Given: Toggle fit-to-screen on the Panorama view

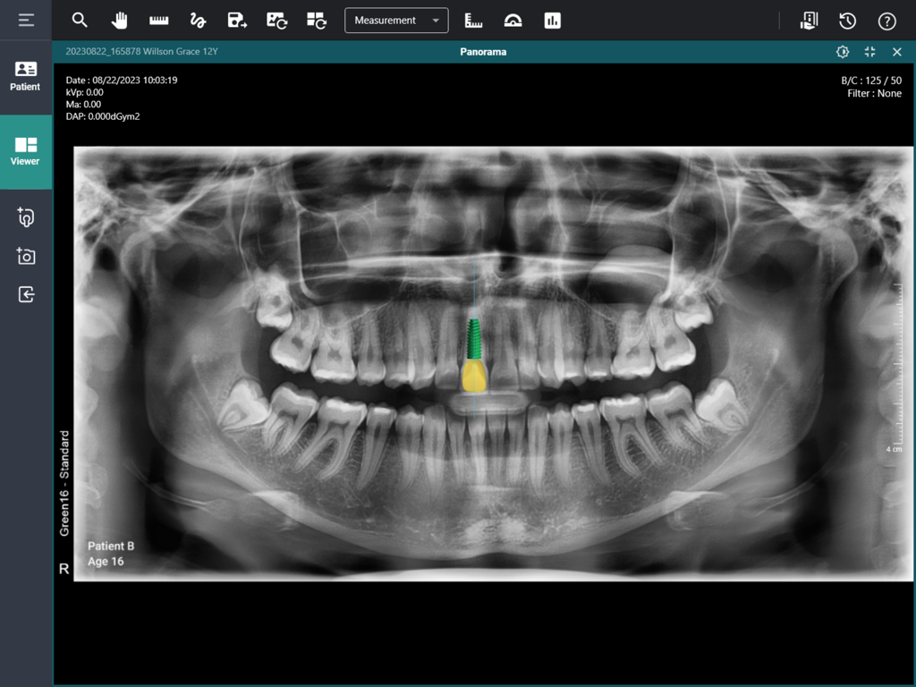Looking at the screenshot, I should tap(869, 52).
